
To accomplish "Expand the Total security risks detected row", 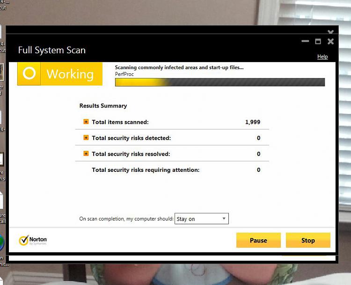I will tap(86, 138).
